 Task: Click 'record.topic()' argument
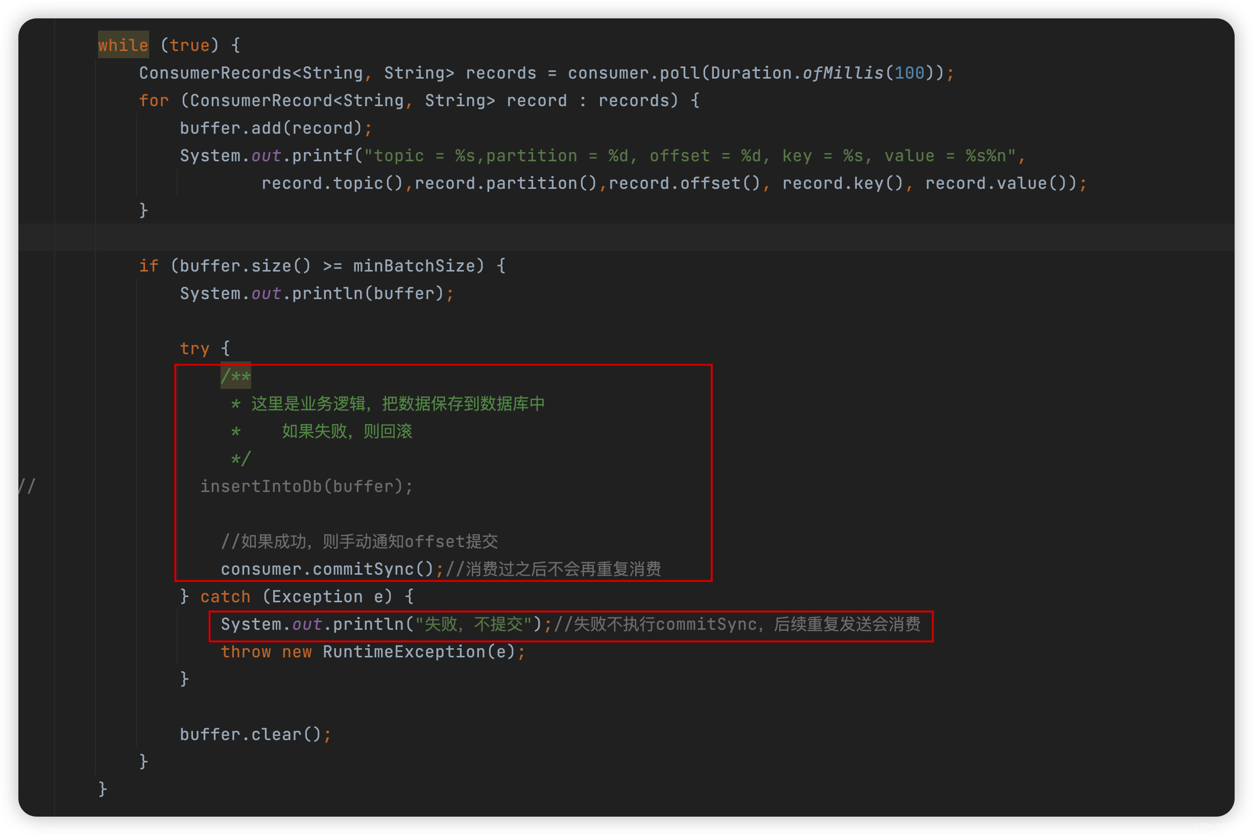coord(332,184)
